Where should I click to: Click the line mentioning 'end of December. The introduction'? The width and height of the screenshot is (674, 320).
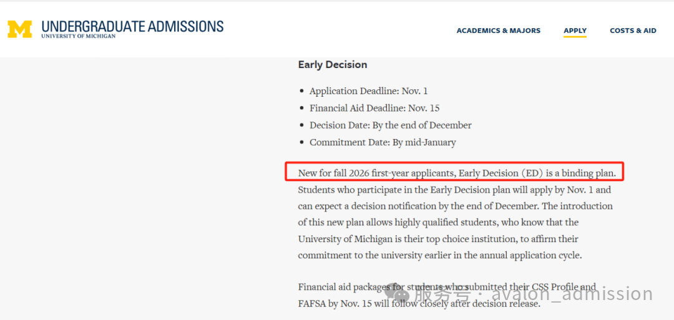(455, 206)
